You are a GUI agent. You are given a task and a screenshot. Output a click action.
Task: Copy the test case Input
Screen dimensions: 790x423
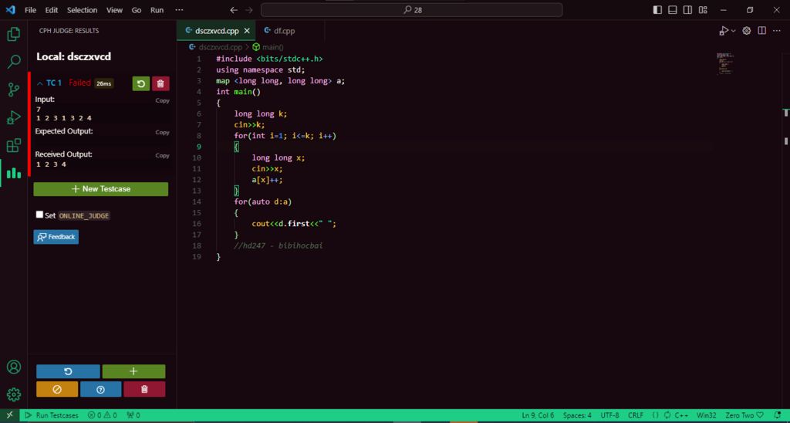(x=162, y=100)
